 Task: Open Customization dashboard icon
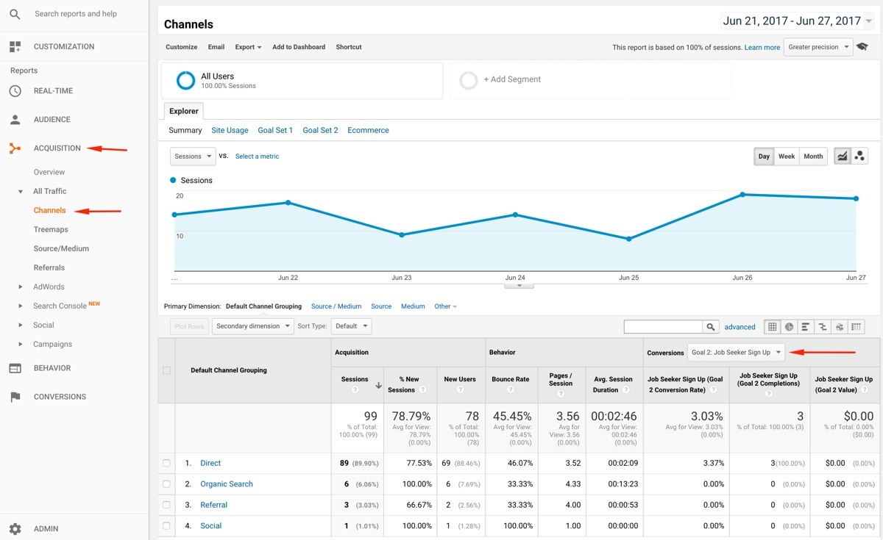tap(15, 46)
